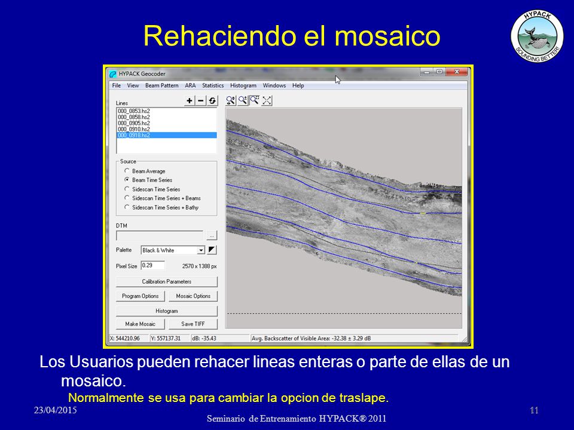The height and width of the screenshot is (430, 574).
Task: Click the add line plus icon
Action: click(x=190, y=100)
